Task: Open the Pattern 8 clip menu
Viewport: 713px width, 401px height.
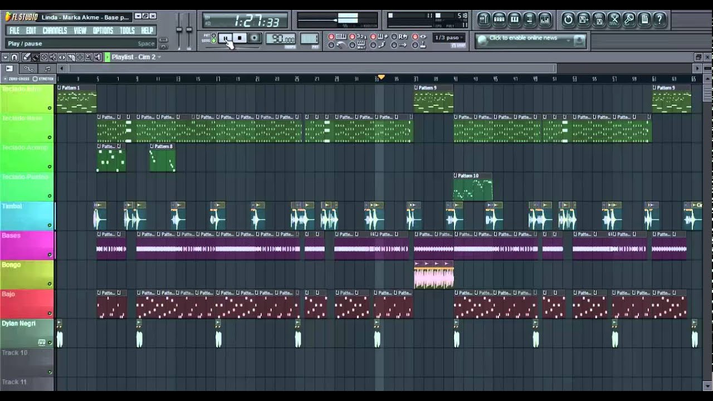Action: [152, 146]
